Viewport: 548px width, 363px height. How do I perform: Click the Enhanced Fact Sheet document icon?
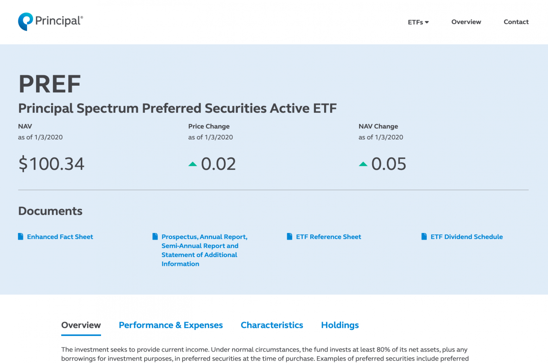21,236
